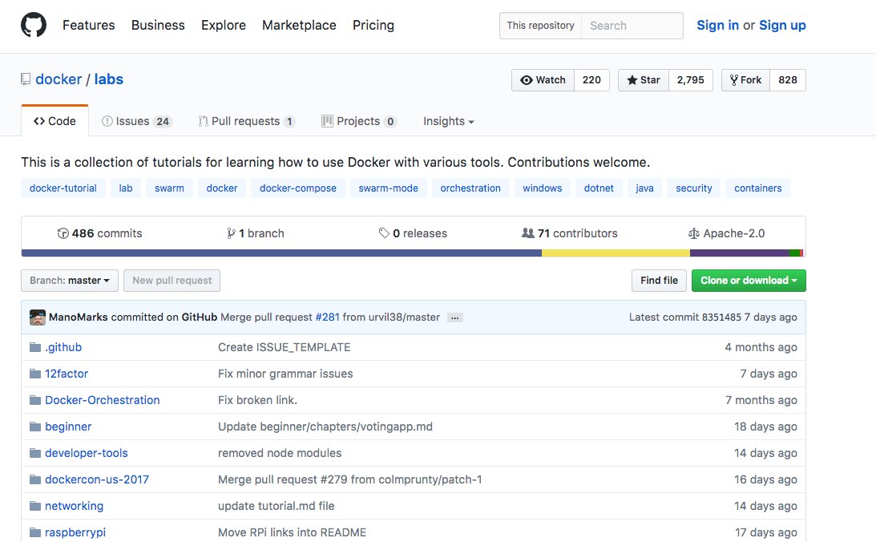The width and height of the screenshot is (876, 542).
Task: Select the docker-tutorial topic tag
Action: point(63,188)
